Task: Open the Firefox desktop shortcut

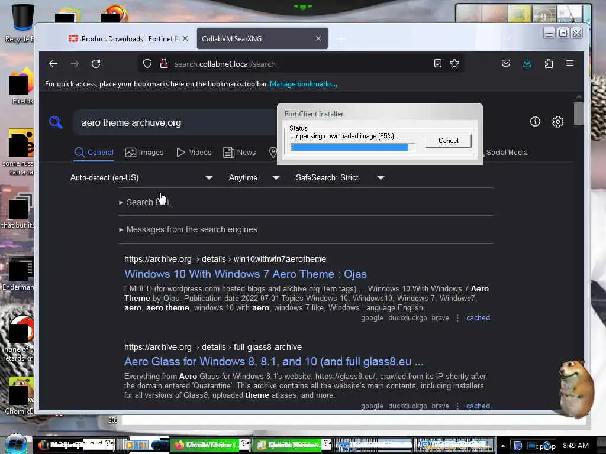Action: (x=20, y=87)
